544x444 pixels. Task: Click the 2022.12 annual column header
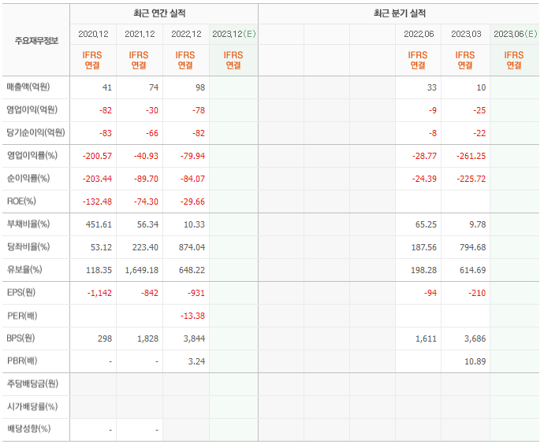pos(186,34)
